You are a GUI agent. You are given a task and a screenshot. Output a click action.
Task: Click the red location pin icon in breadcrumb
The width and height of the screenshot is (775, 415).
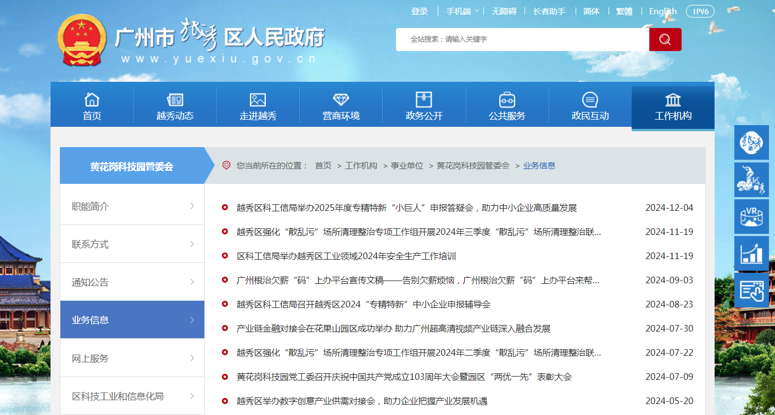(x=226, y=165)
